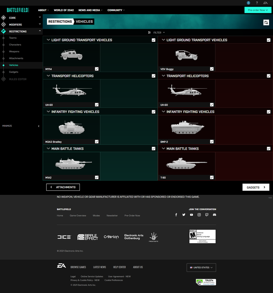The image size is (273, 293).
Task: Open the Twitch social icon
Action: click(207, 215)
